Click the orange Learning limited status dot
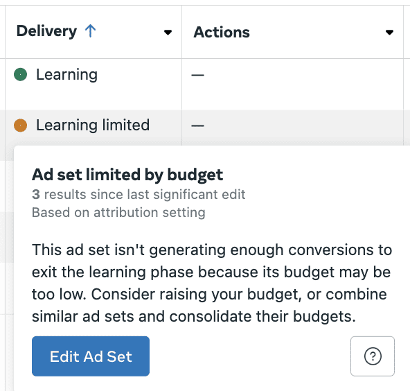The height and width of the screenshot is (391, 410). (20, 125)
